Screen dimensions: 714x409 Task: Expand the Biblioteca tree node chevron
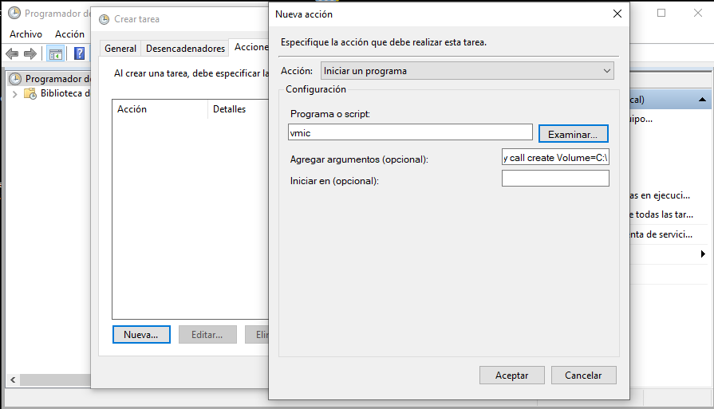point(15,93)
